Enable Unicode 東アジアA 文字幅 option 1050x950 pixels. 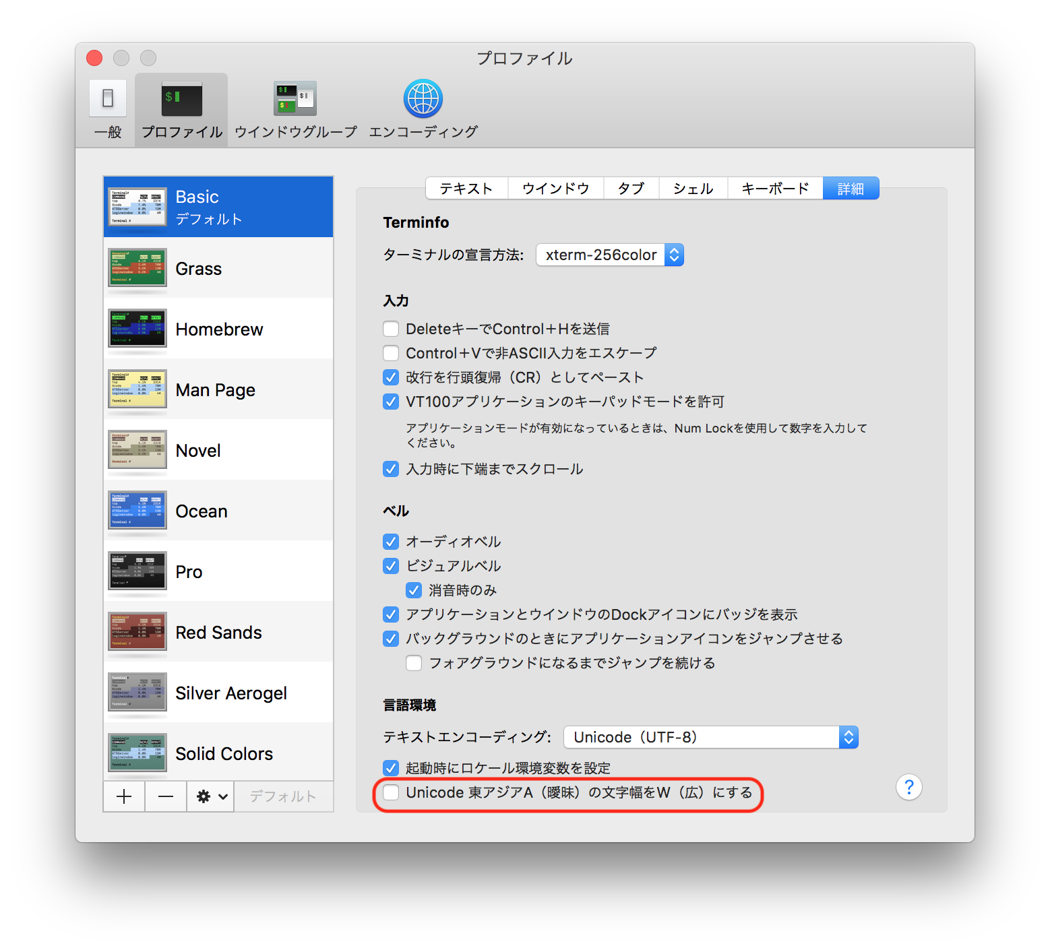[x=391, y=792]
